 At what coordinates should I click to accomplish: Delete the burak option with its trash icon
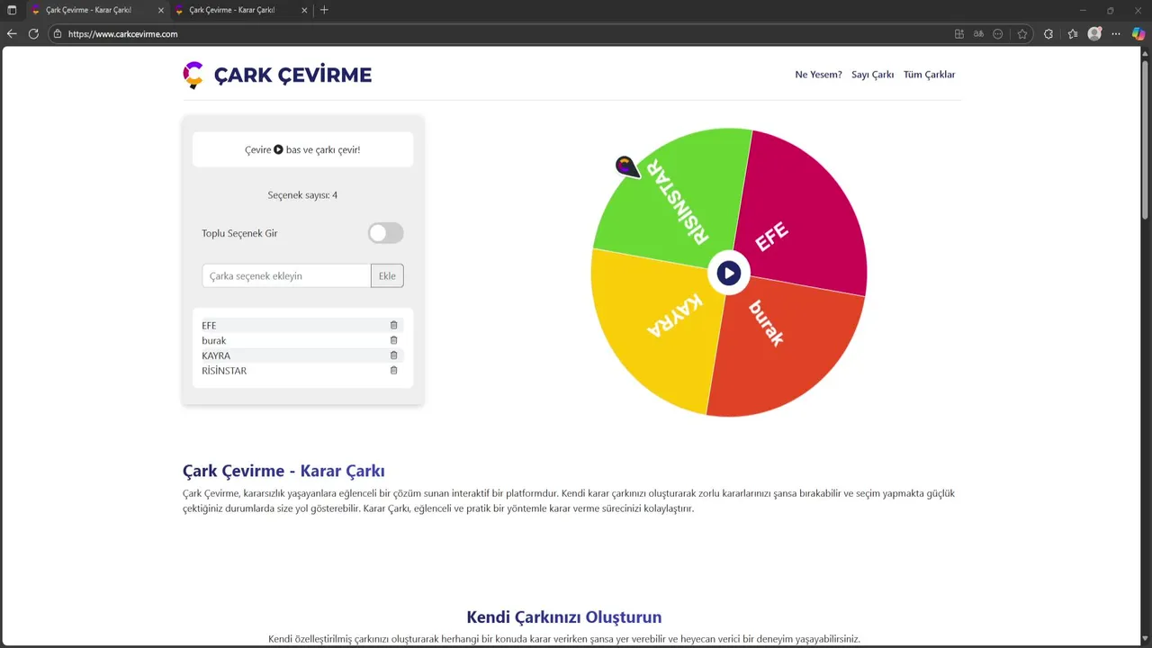(x=393, y=340)
